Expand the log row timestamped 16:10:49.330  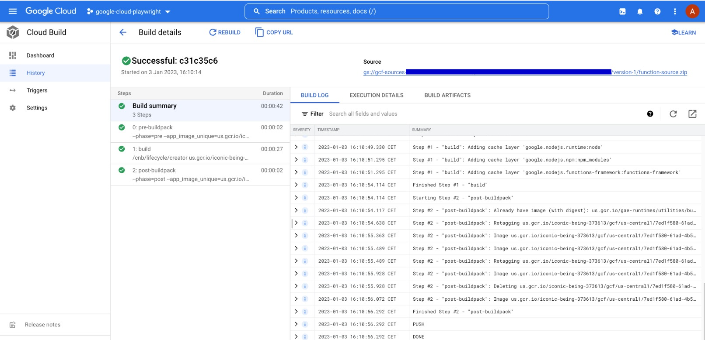pos(296,147)
